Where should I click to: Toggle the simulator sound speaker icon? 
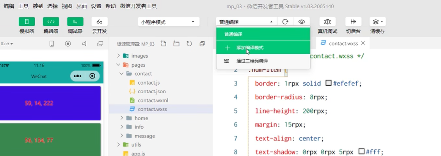[84, 44]
